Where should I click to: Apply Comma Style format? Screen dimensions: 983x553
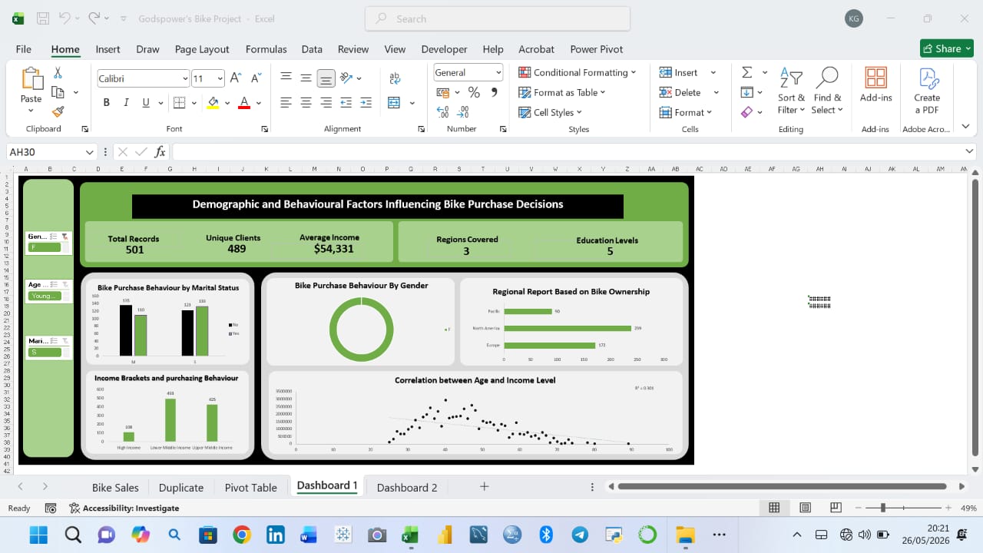[494, 92]
